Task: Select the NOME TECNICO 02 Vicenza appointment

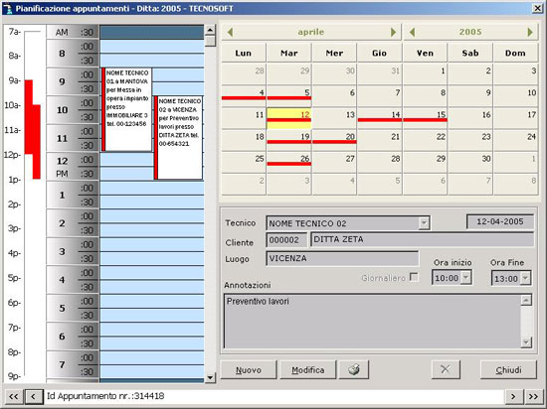Action: pyautogui.click(x=178, y=138)
